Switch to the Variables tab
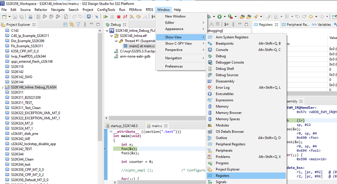This screenshot has width=337, height=184. (321, 25)
